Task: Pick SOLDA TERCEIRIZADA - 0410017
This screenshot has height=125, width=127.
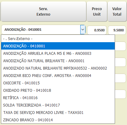Action: pyautogui.click(x=58, y=105)
